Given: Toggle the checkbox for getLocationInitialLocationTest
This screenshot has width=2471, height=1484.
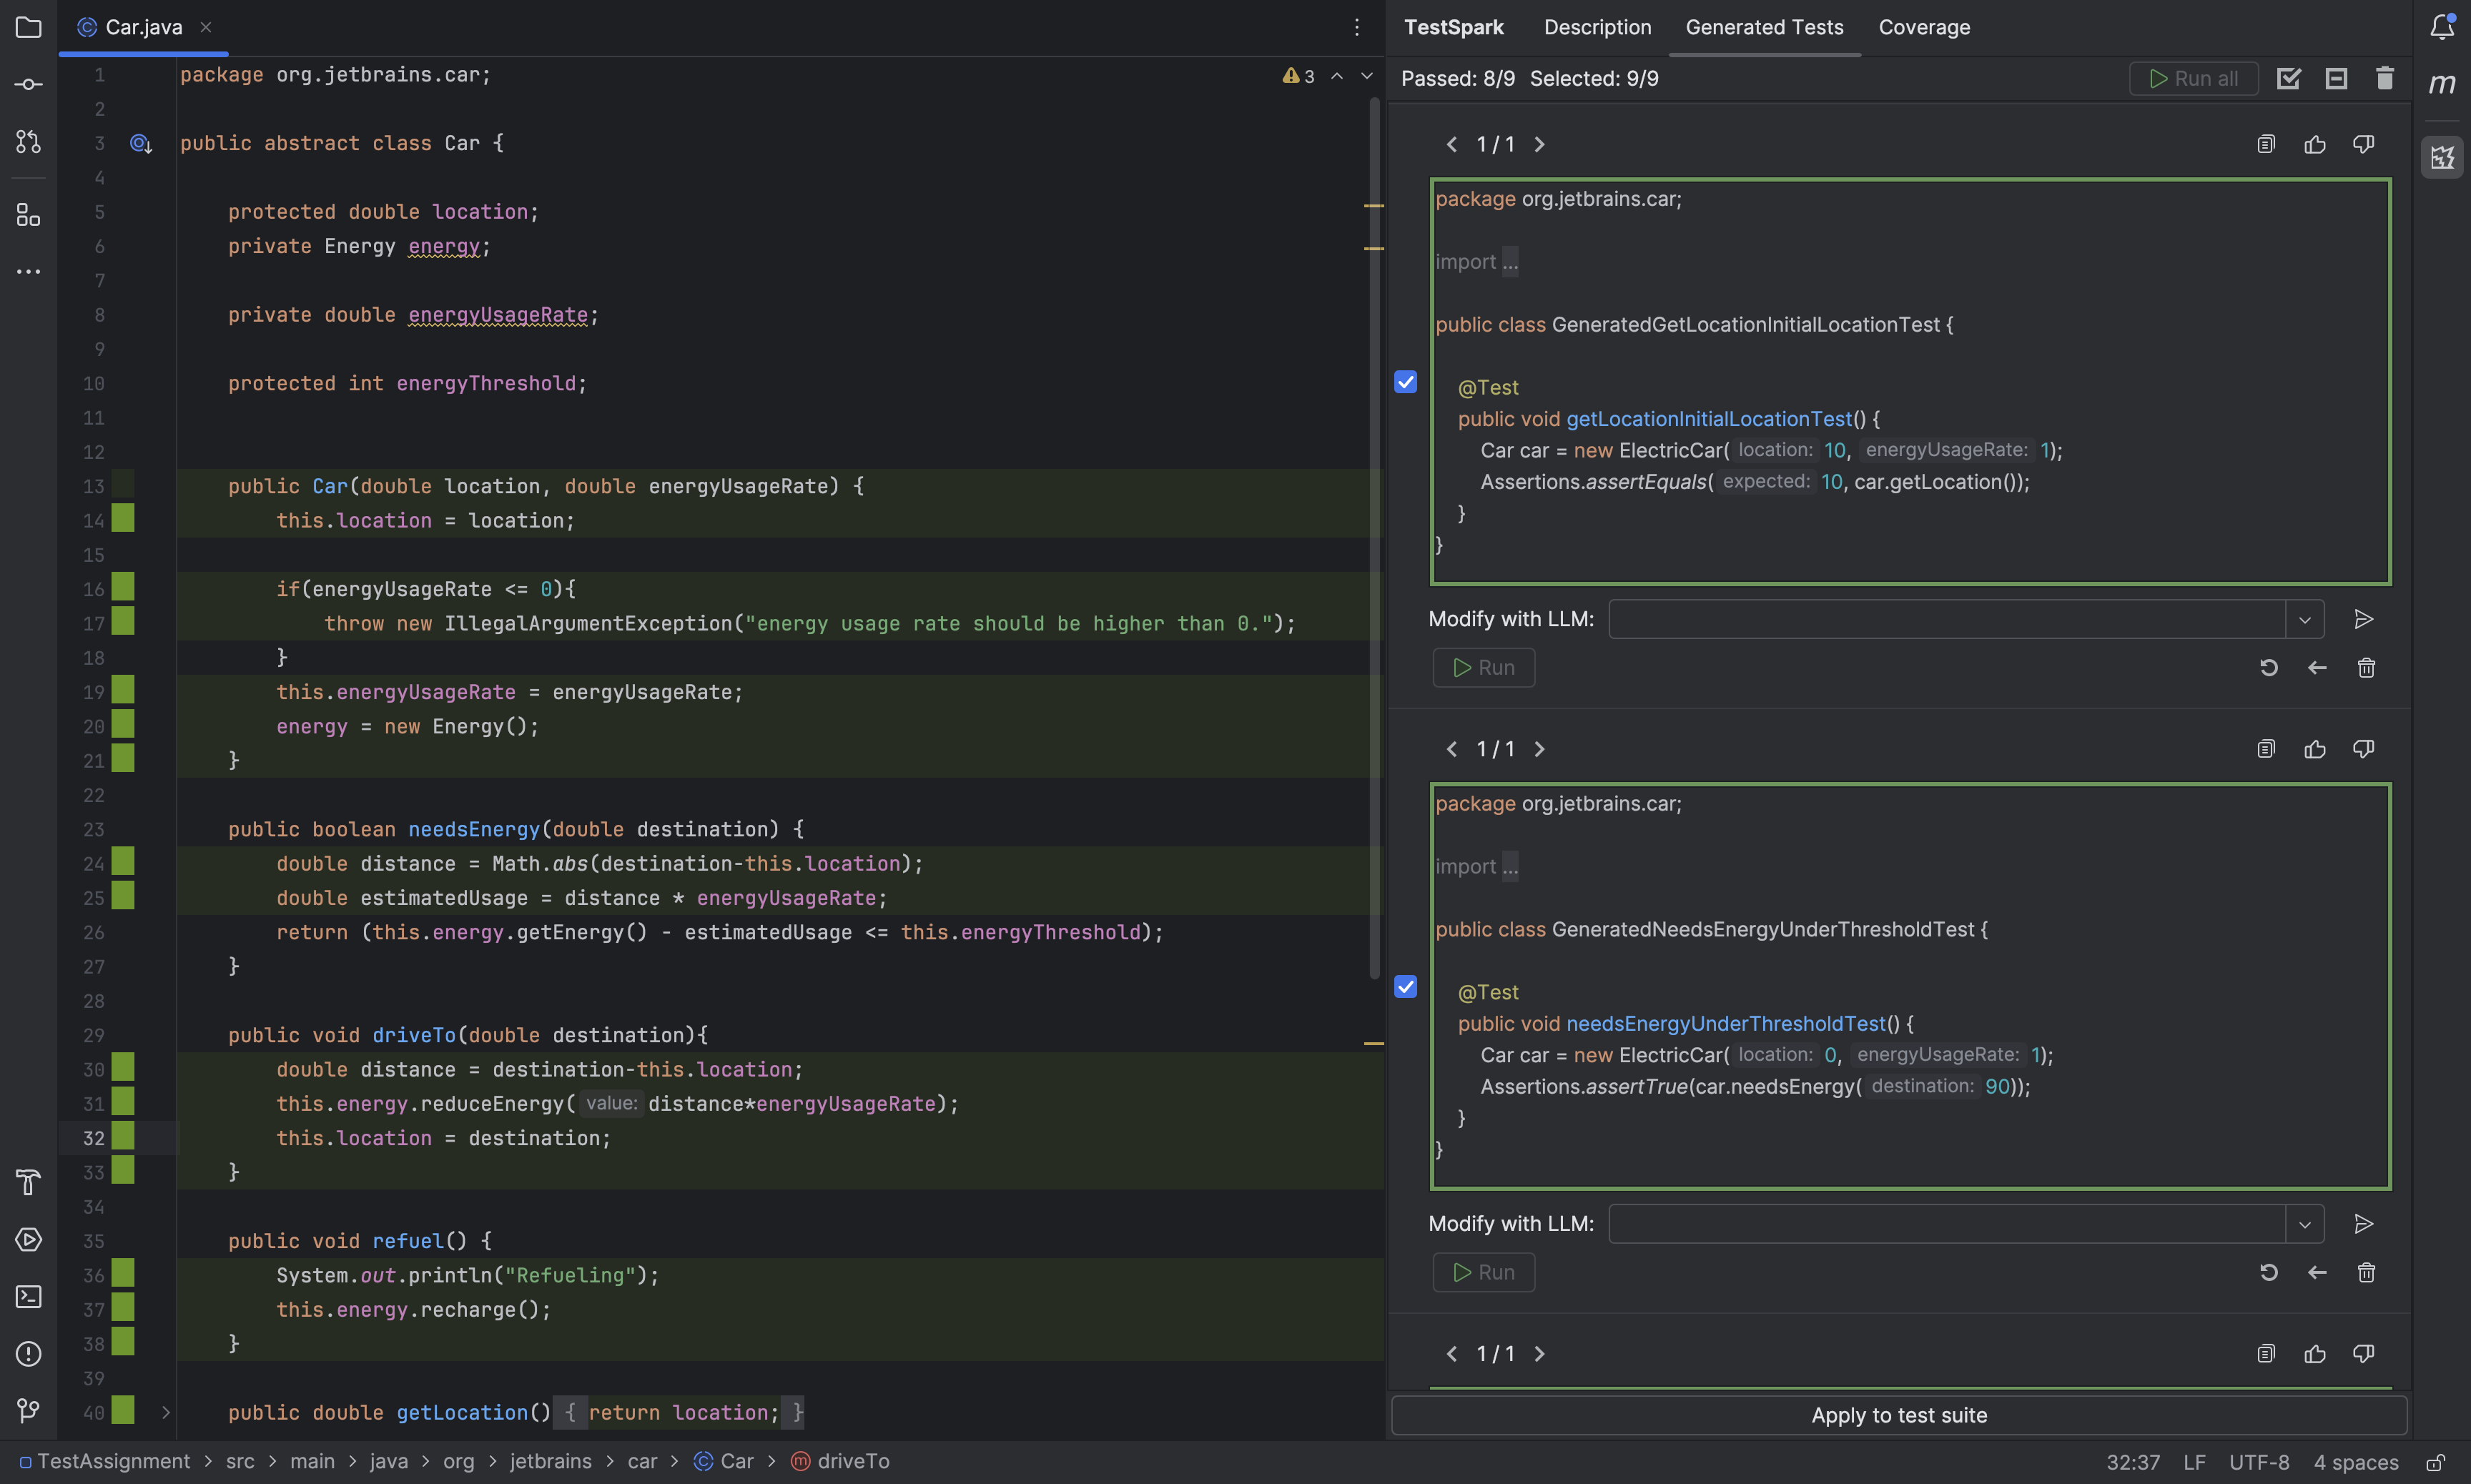Looking at the screenshot, I should click(1406, 383).
